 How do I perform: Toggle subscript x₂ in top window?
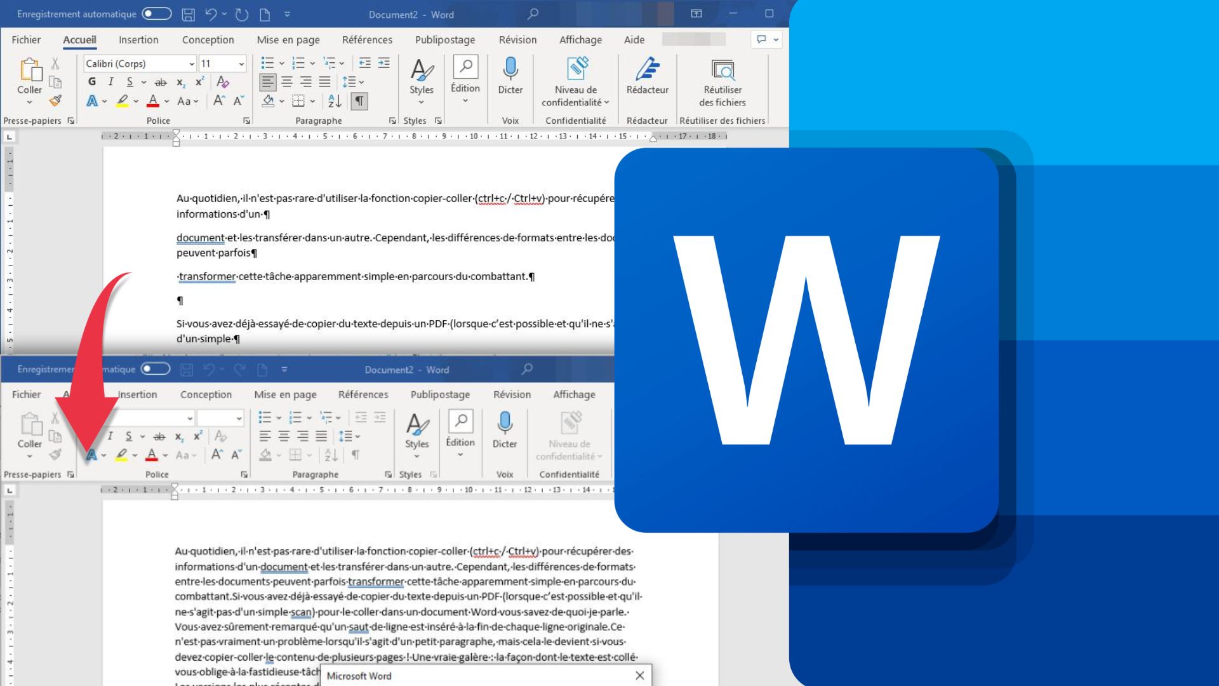click(181, 82)
